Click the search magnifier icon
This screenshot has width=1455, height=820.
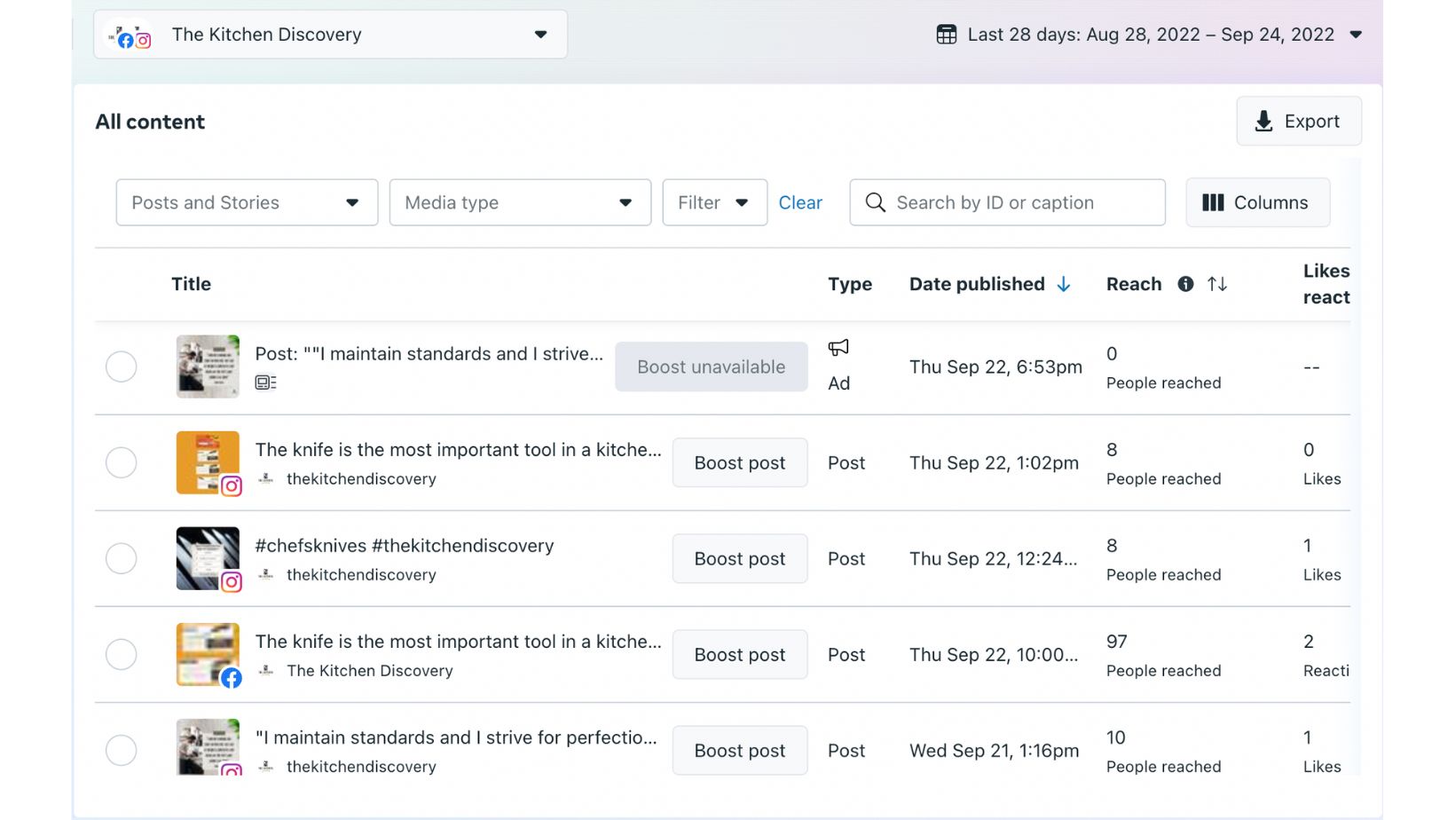point(876,202)
